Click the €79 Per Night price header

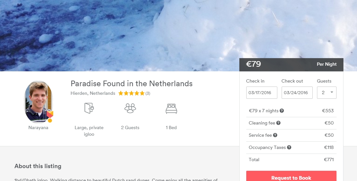(x=291, y=64)
